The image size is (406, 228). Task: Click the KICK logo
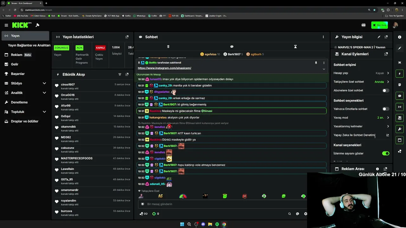(x=22, y=25)
